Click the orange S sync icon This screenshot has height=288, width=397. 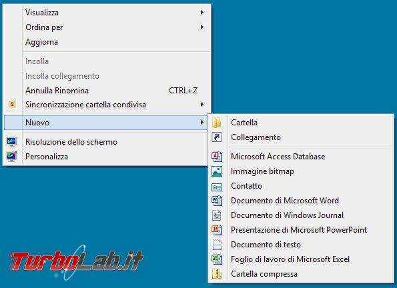point(12,104)
